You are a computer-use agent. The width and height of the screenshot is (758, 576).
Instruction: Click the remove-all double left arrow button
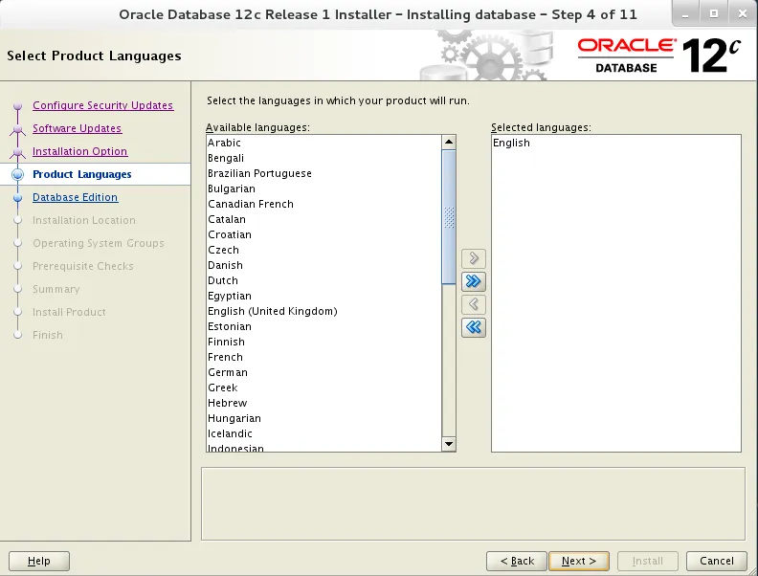pyautogui.click(x=474, y=327)
